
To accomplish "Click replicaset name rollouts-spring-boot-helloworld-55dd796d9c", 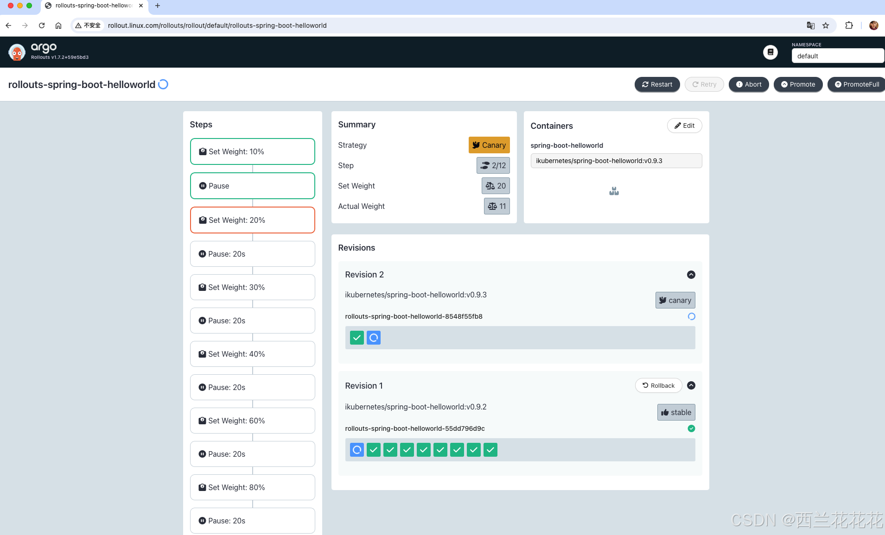I will 415,428.
